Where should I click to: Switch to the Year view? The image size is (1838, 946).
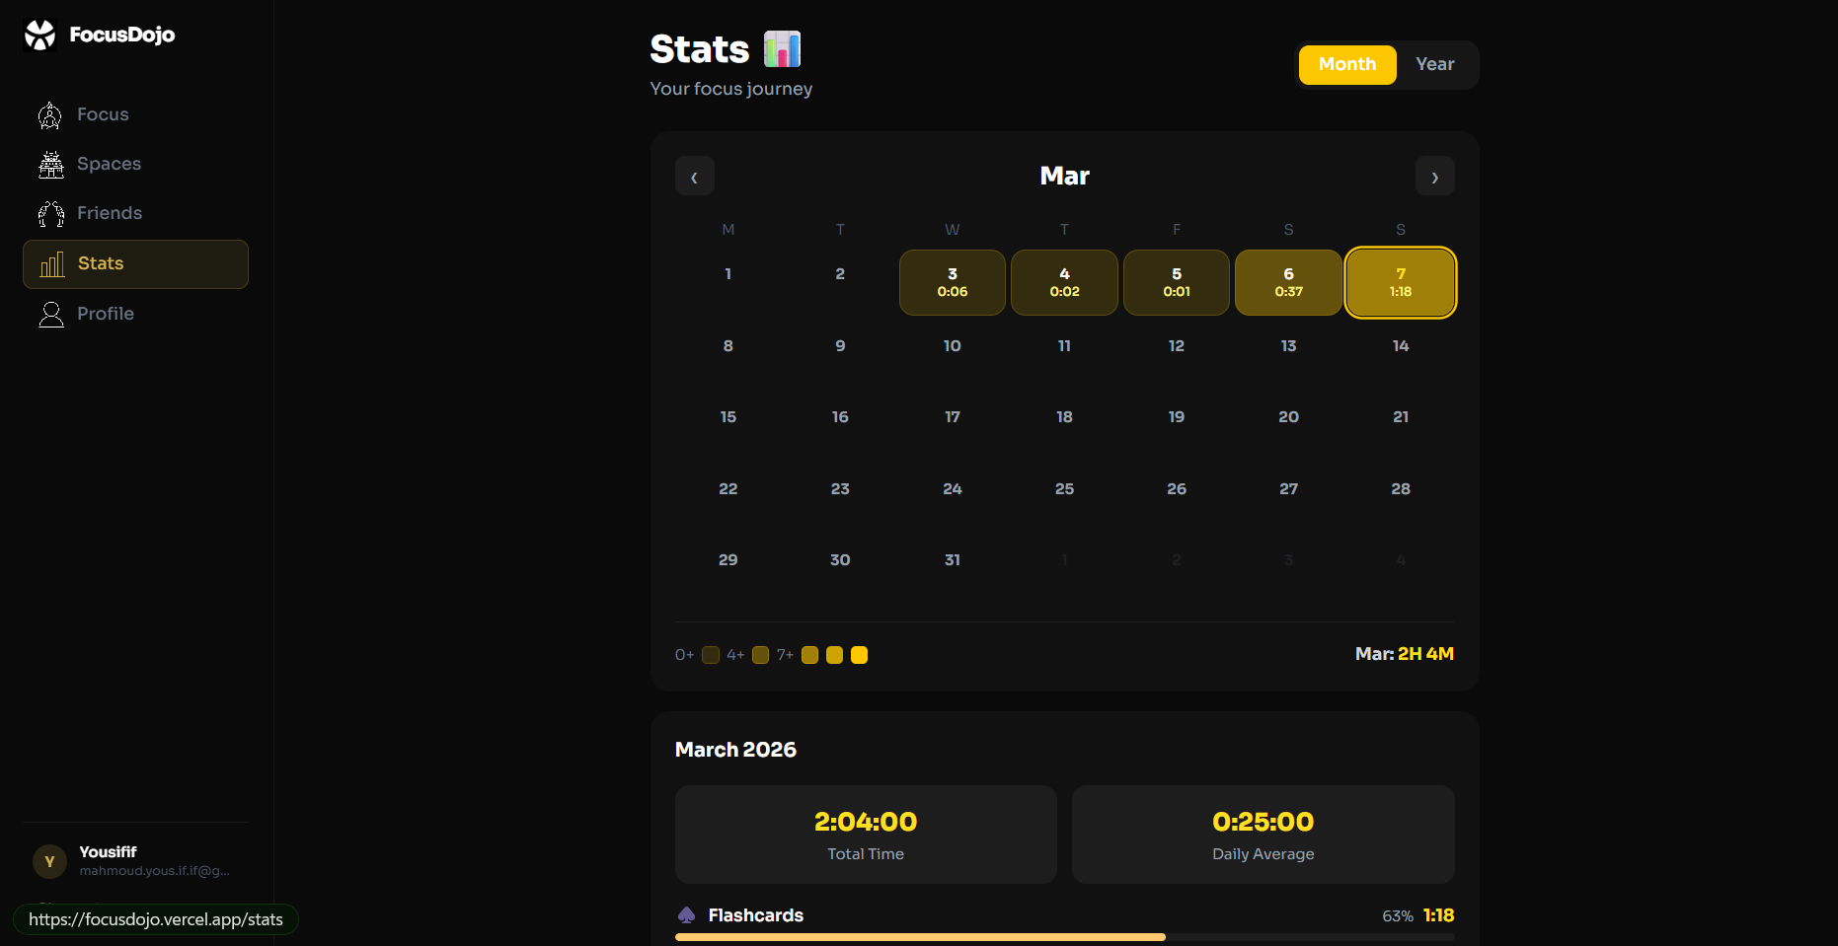(1434, 64)
